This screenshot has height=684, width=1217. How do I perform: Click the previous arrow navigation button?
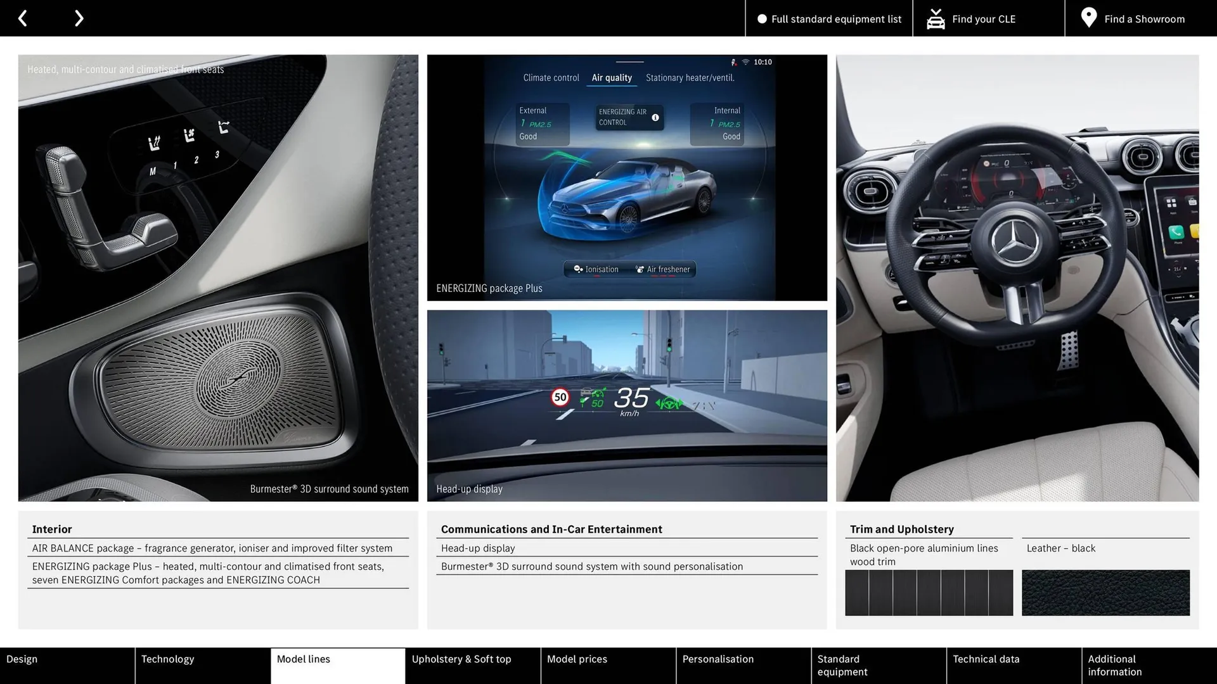[23, 18]
